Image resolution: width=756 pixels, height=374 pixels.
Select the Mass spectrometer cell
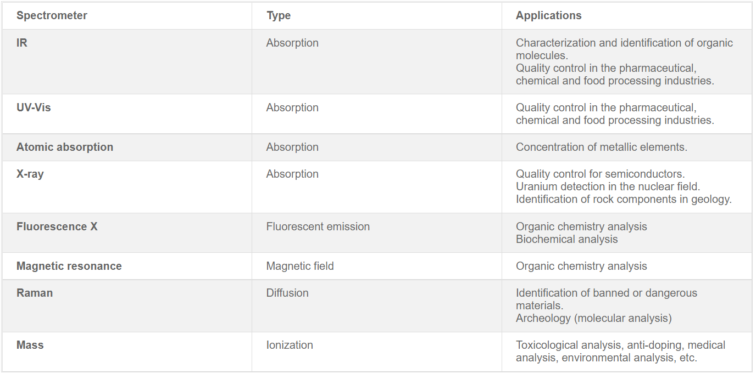click(30, 345)
